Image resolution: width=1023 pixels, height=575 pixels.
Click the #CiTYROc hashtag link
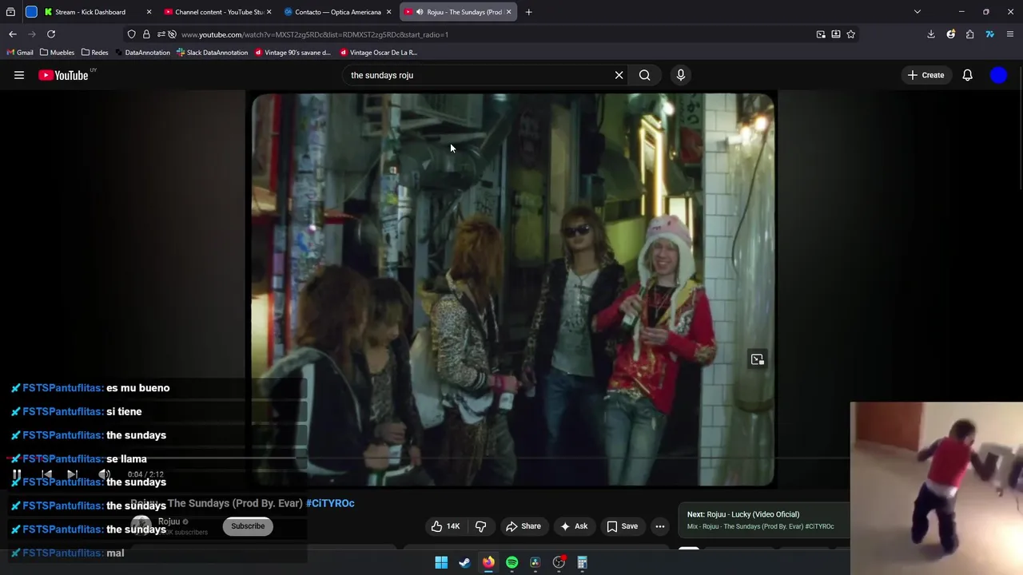tap(330, 503)
